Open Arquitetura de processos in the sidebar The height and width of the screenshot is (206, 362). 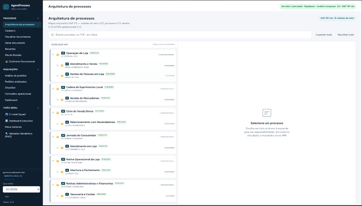pyautogui.click(x=22, y=24)
